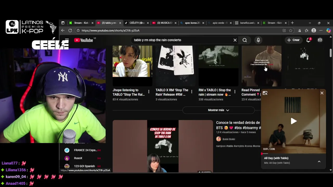
Task: Play the All Day miniplayer video
Action: click(x=293, y=121)
